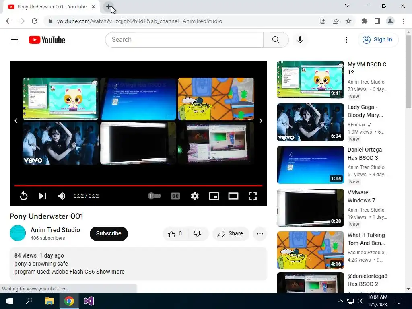The image size is (412, 309).
Task: Open Windows taskbar search
Action: coord(29,301)
